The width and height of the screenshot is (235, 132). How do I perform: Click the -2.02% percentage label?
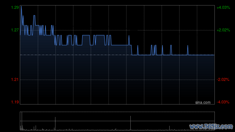point(223,80)
